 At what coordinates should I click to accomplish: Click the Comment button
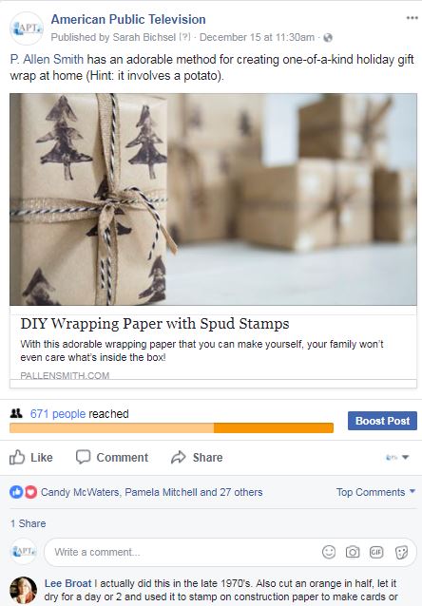[x=112, y=457]
